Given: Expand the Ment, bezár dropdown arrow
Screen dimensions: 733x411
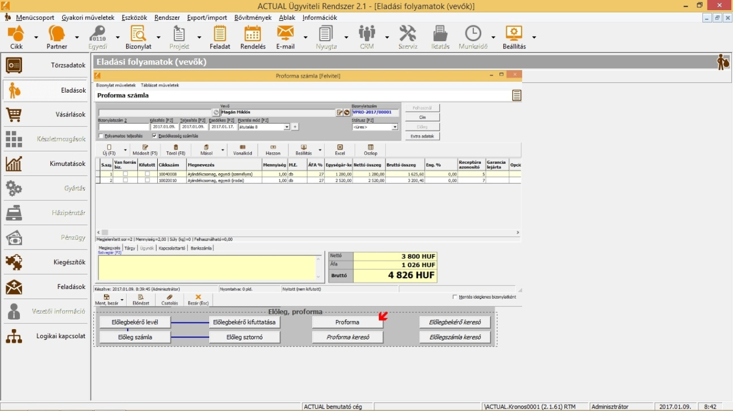Looking at the screenshot, I should pyautogui.click(x=123, y=300).
